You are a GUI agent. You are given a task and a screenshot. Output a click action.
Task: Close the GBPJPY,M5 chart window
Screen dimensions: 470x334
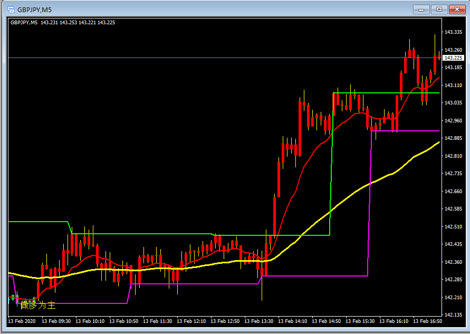click(x=455, y=9)
